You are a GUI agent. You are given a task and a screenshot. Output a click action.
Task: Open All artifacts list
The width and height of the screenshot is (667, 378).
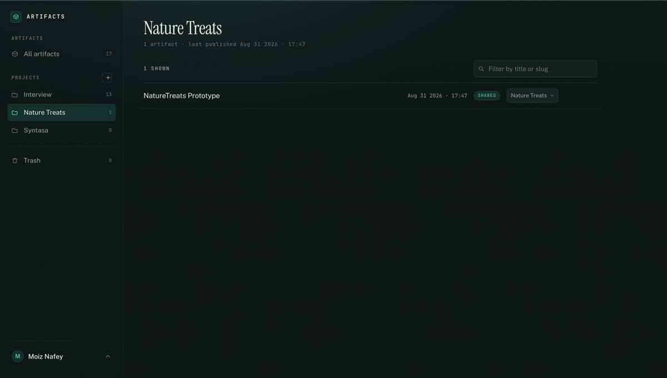tap(62, 54)
